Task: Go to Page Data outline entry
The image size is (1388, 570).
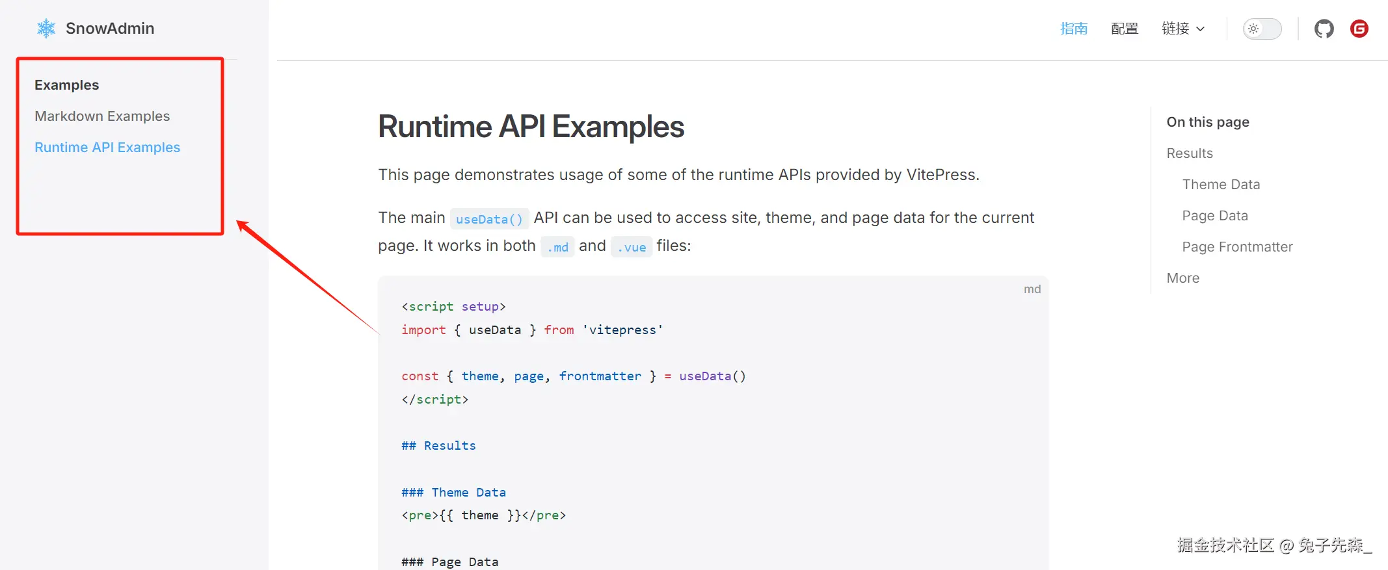Action: [x=1214, y=216]
